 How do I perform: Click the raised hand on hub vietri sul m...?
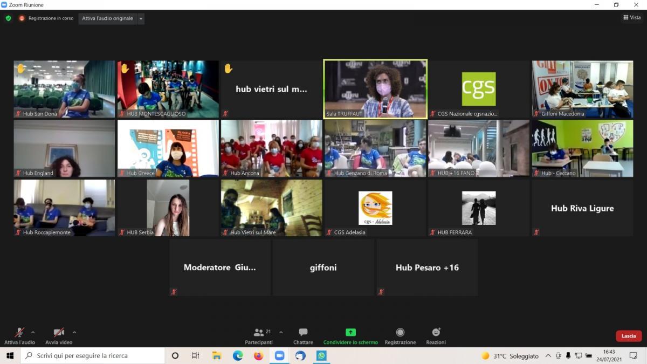[x=228, y=68]
